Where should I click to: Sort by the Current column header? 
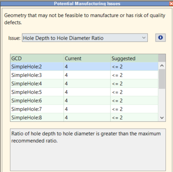click(87, 58)
